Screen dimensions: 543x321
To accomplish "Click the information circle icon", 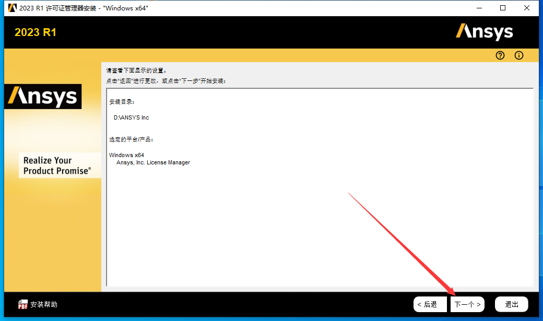I will pos(518,55).
